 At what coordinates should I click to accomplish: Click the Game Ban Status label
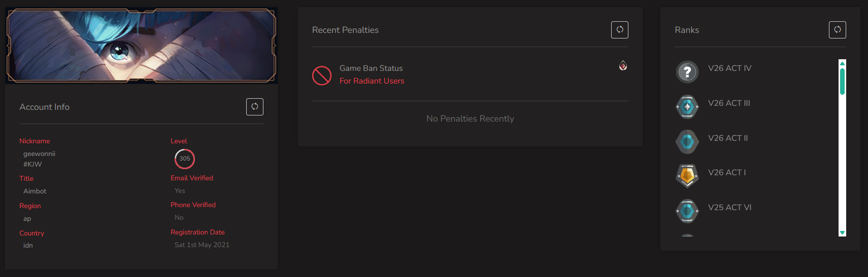[x=371, y=68]
